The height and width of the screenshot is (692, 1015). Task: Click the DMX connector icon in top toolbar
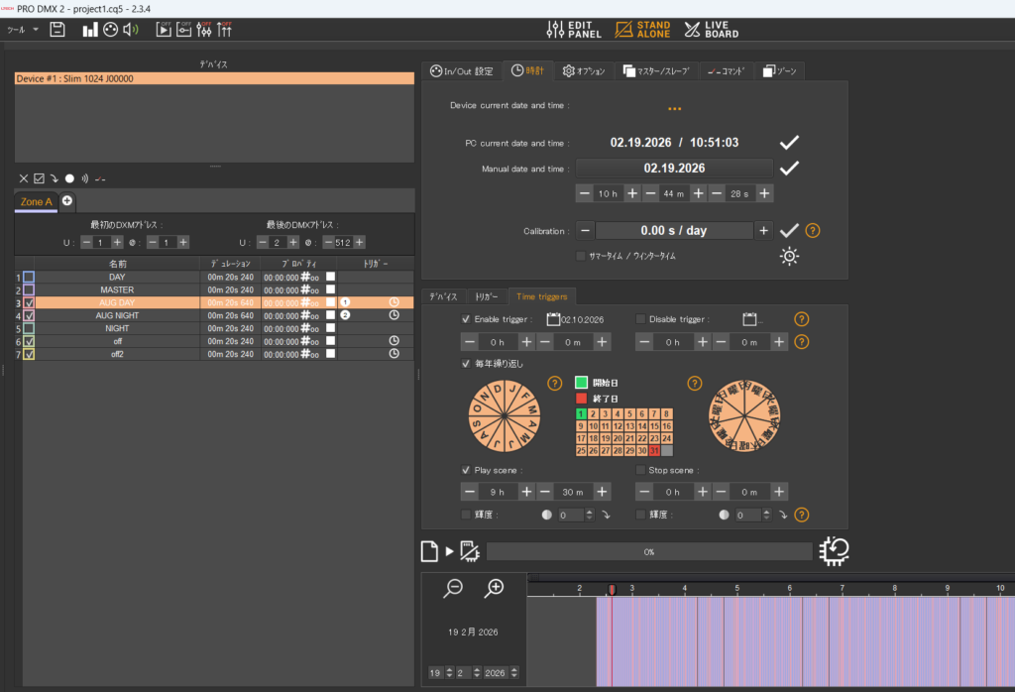pos(110,29)
